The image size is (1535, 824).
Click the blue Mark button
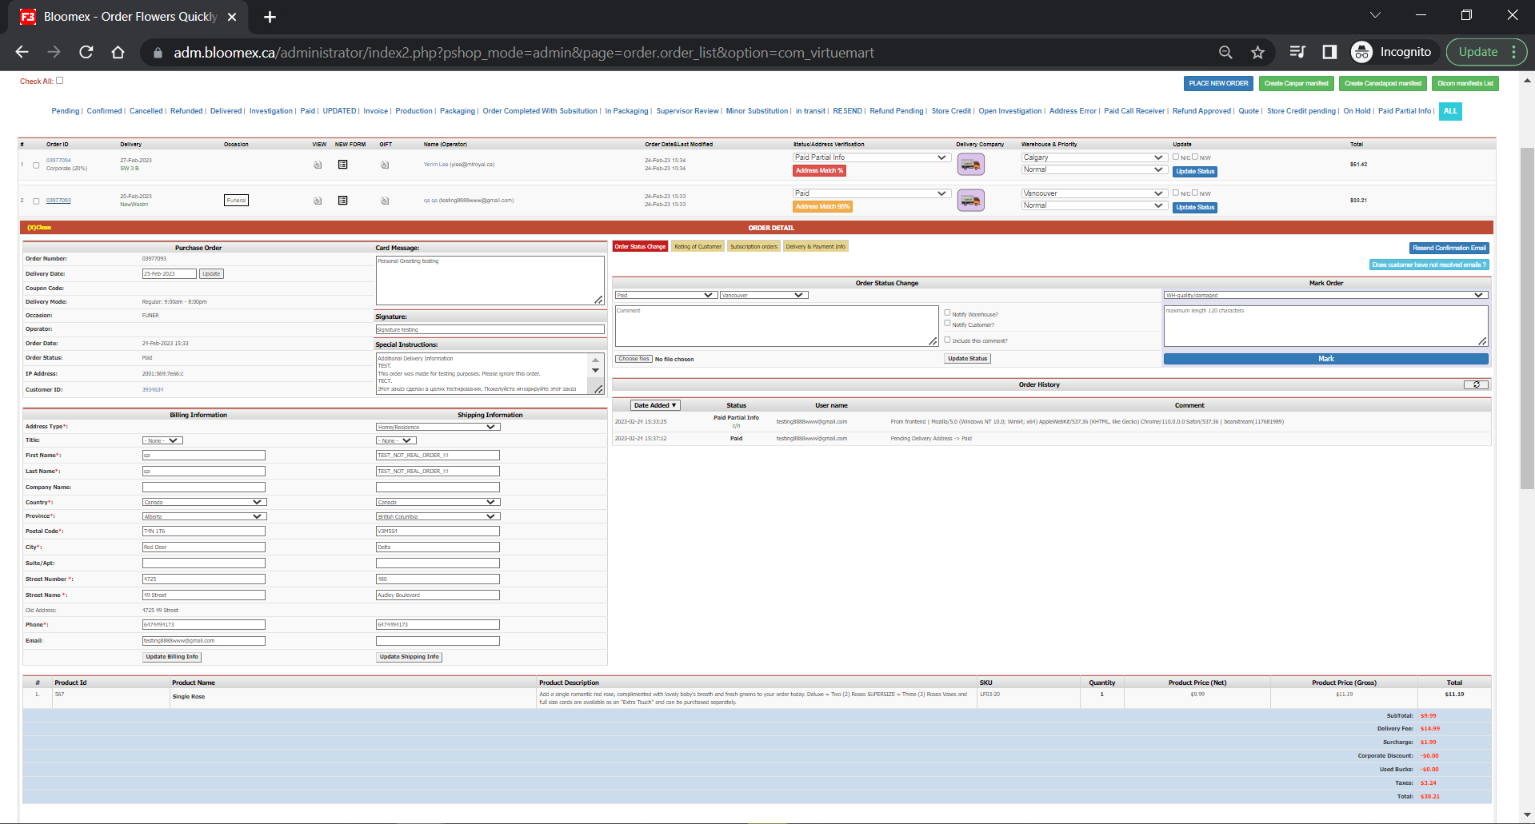(x=1325, y=359)
